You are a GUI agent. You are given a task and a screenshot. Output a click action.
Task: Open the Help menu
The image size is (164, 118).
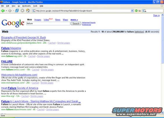tap(42, 6)
